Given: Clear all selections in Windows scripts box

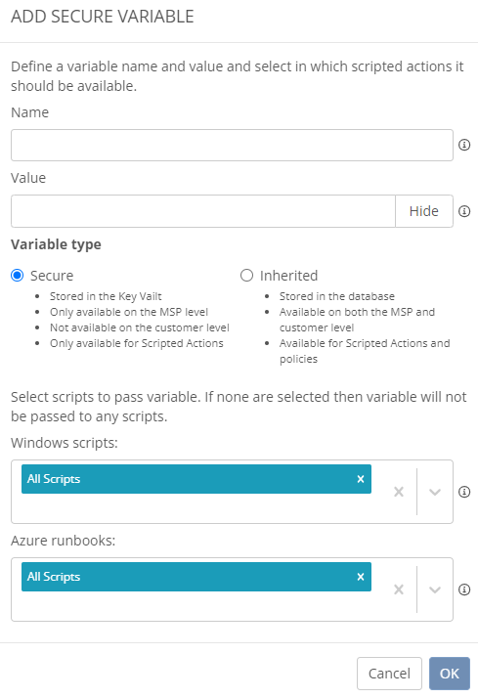Looking at the screenshot, I should click(399, 492).
